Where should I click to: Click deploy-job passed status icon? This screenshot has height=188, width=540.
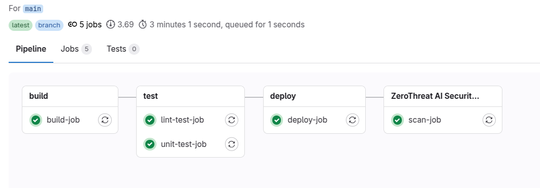click(x=276, y=120)
